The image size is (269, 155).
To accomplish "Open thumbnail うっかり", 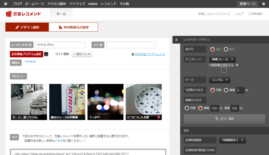I will 106,102.
